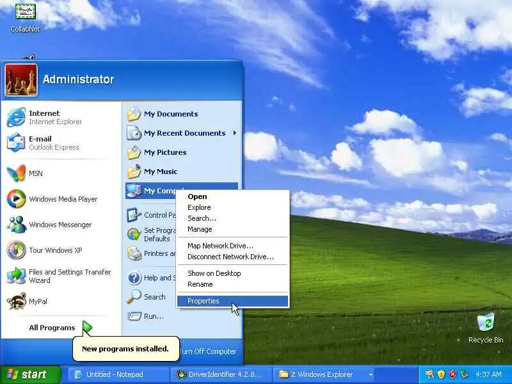Click My Recent Documents icon
512x384 pixels.
coord(134,133)
